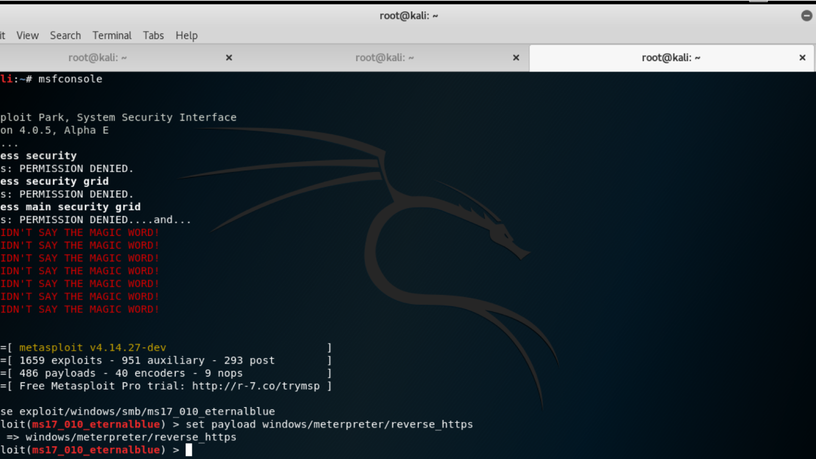
Task: Close the leftmost terminal tab
Action: pyautogui.click(x=229, y=58)
